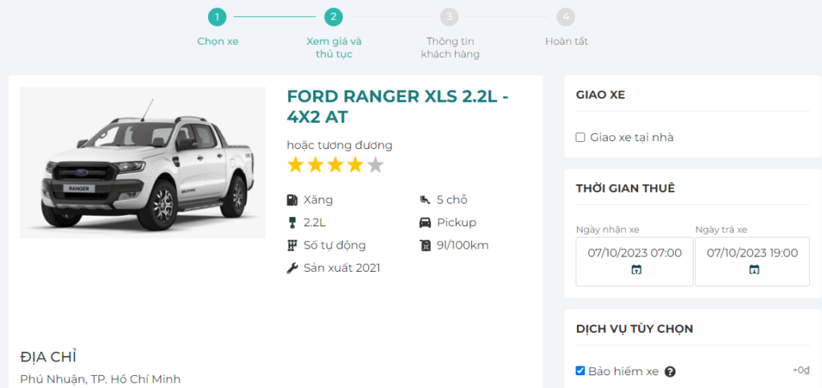Open calendar for Ngày nhận xe pickup date
822x388 pixels.
point(636,270)
